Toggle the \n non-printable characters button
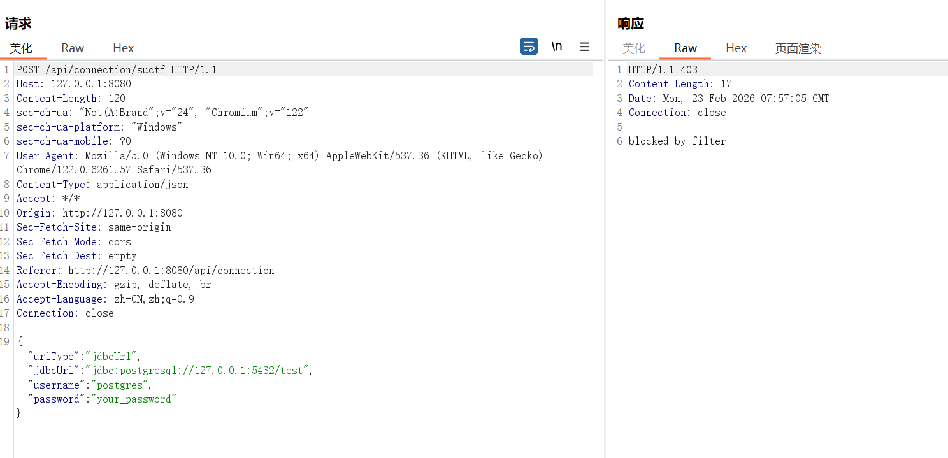This screenshot has width=948, height=458. [x=557, y=47]
